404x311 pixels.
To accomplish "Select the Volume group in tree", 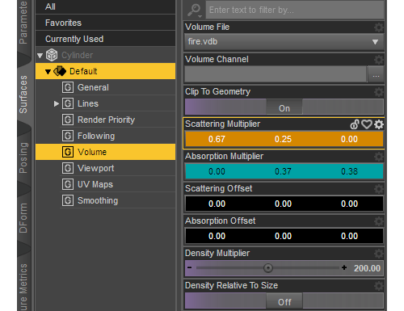I will click(x=92, y=152).
